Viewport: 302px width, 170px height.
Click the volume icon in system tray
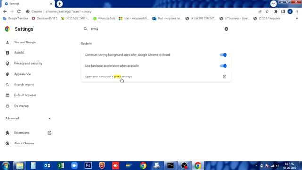point(277,166)
